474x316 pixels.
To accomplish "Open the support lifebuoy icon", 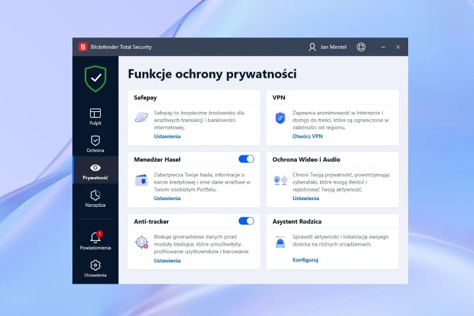I will click(x=361, y=47).
